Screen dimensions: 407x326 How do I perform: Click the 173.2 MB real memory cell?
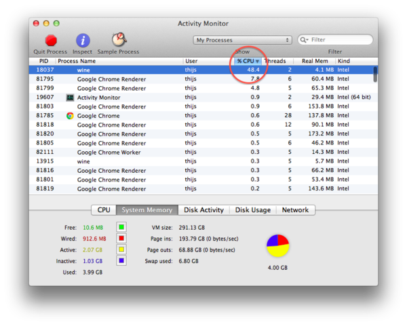(x=321, y=134)
